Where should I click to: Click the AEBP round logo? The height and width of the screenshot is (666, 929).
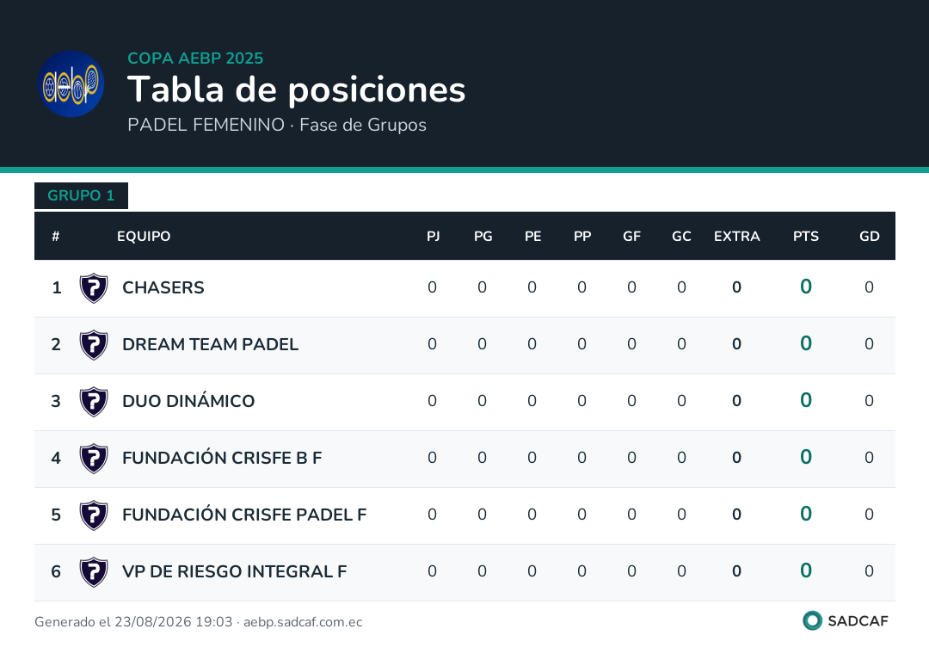[71, 83]
